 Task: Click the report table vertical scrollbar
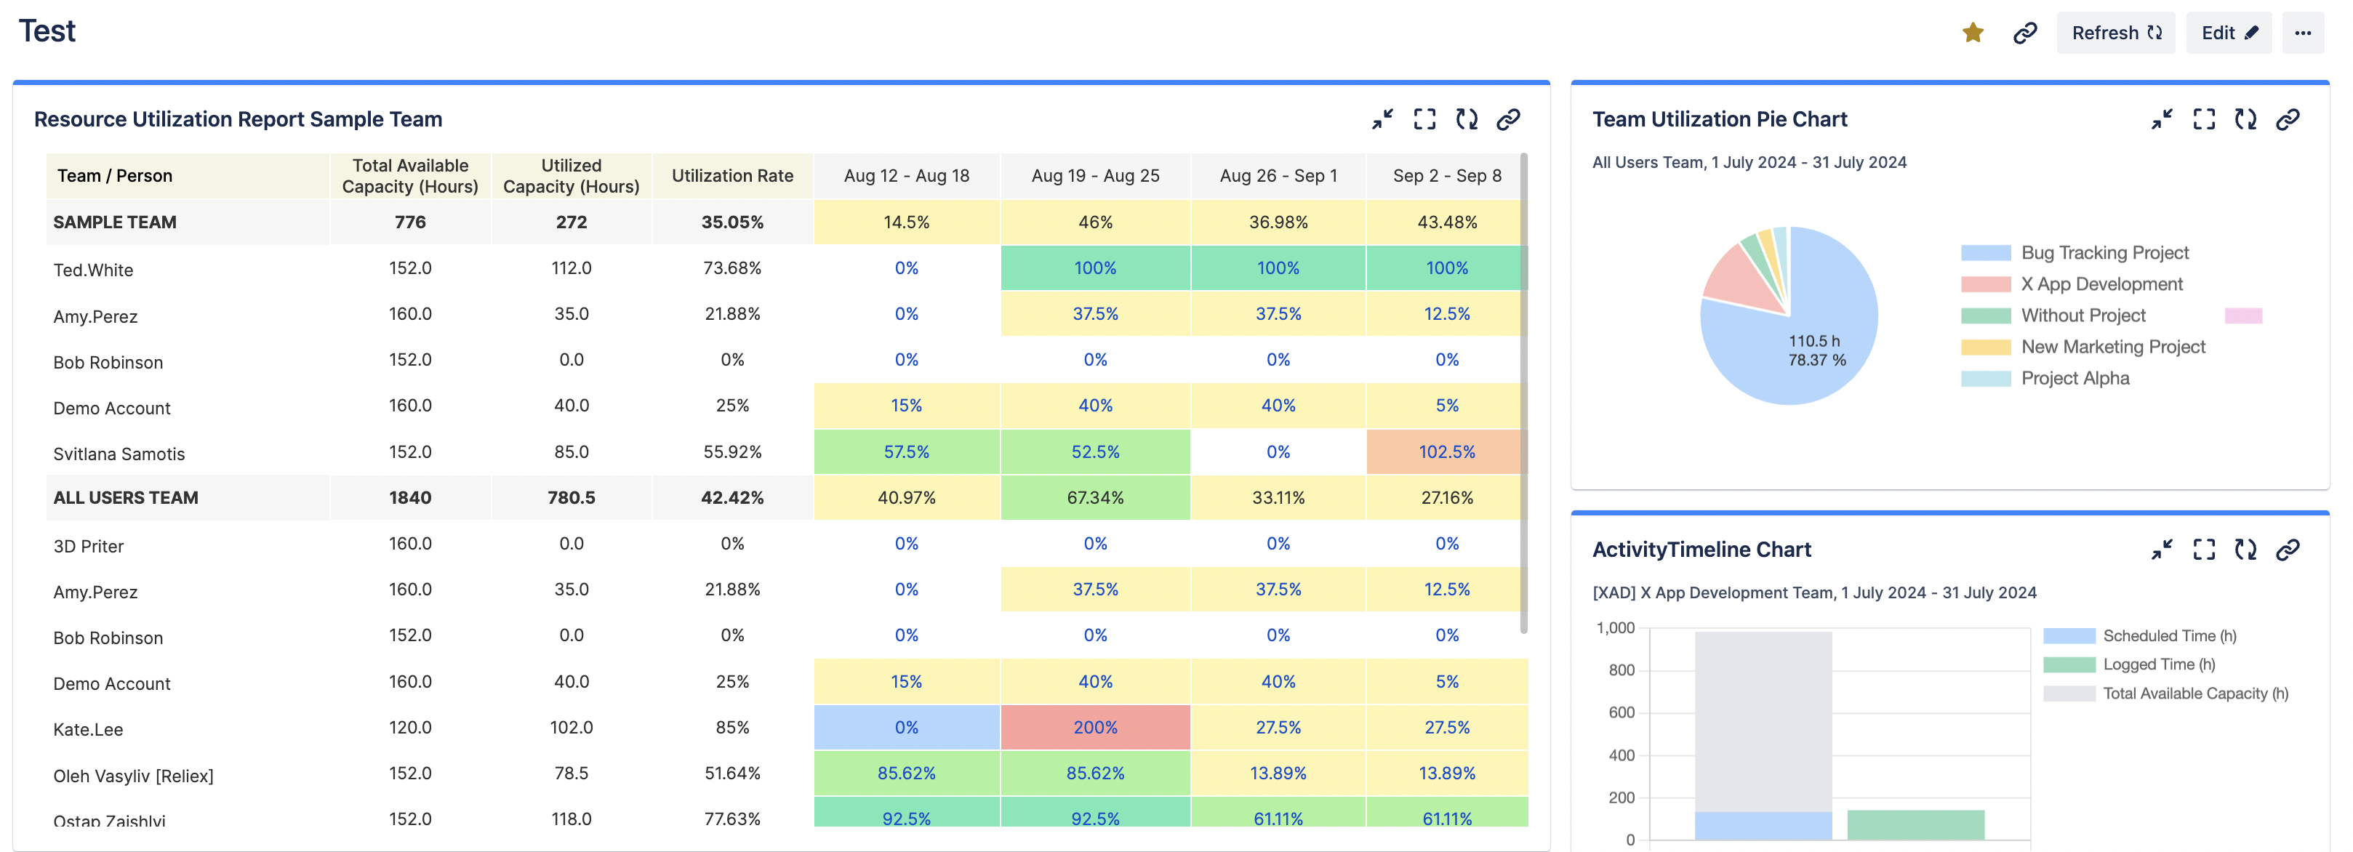point(1523,393)
